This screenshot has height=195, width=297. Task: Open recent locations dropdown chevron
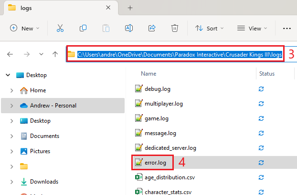click(41, 54)
